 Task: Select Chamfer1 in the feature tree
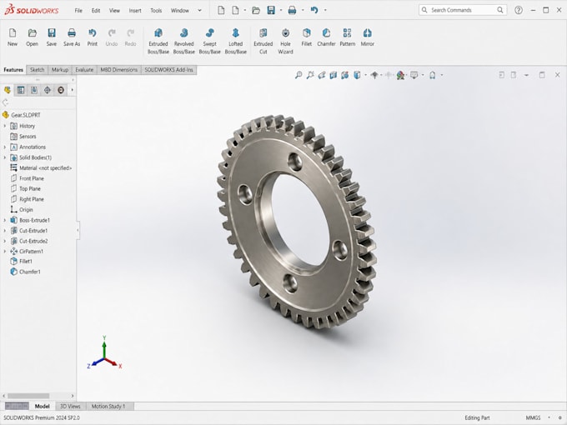26,272
